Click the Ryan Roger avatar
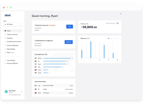The height and width of the screenshot is (107, 143). pos(6,92)
